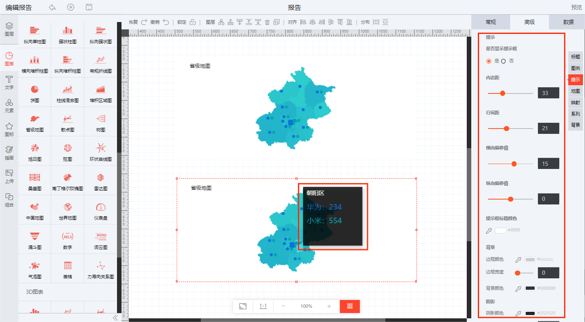Open the 阴影颜色 color swatch
This screenshot has height=322, width=585.
530,313
